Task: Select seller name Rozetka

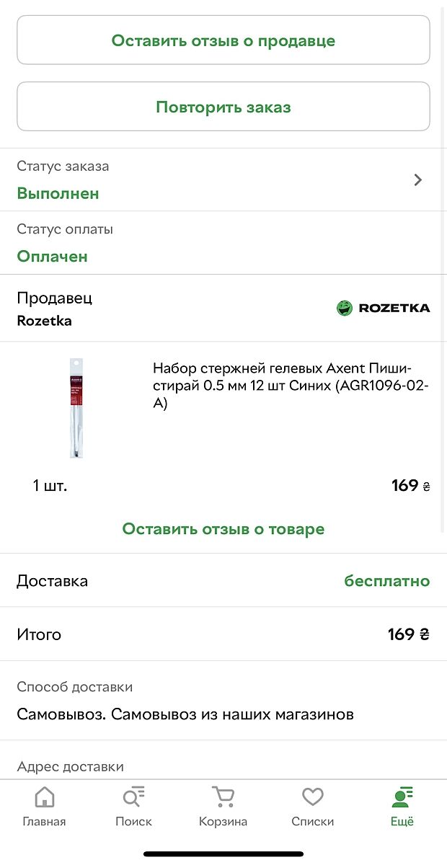Action: [x=45, y=321]
